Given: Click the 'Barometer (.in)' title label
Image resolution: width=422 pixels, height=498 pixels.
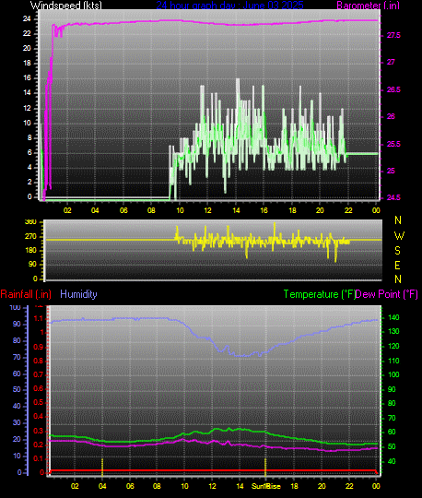Looking at the screenshot, I should click(368, 6).
